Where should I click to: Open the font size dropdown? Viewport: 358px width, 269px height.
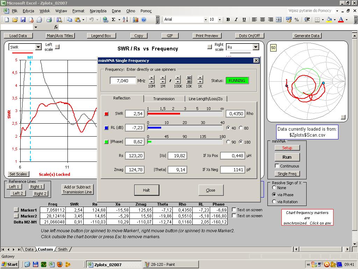point(220,20)
